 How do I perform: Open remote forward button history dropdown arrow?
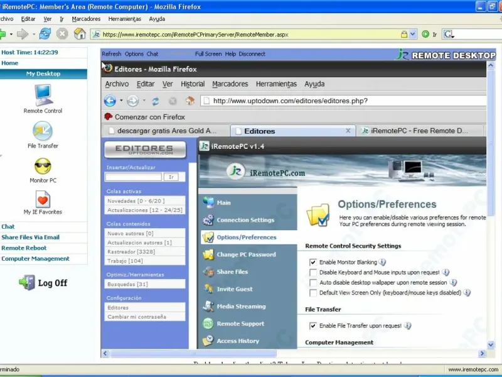[x=144, y=101]
